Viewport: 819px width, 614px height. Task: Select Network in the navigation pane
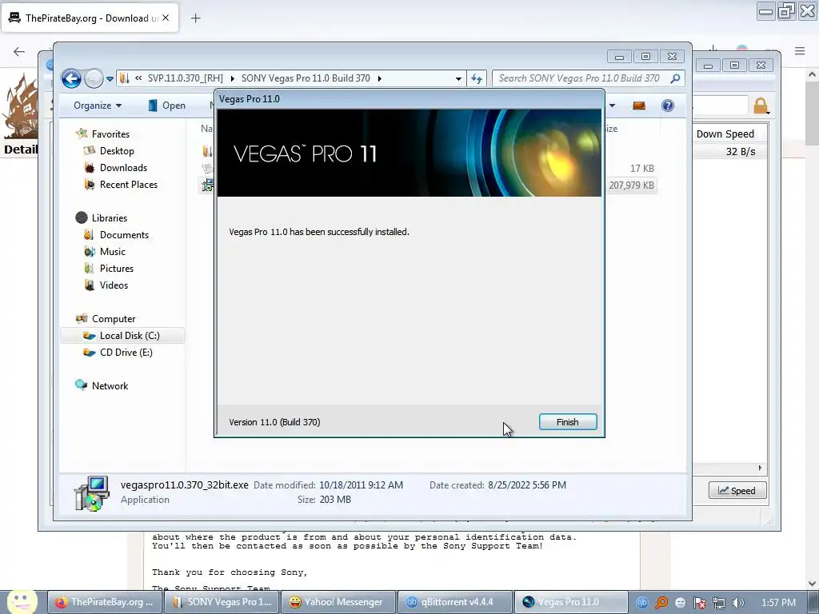pyautogui.click(x=110, y=386)
